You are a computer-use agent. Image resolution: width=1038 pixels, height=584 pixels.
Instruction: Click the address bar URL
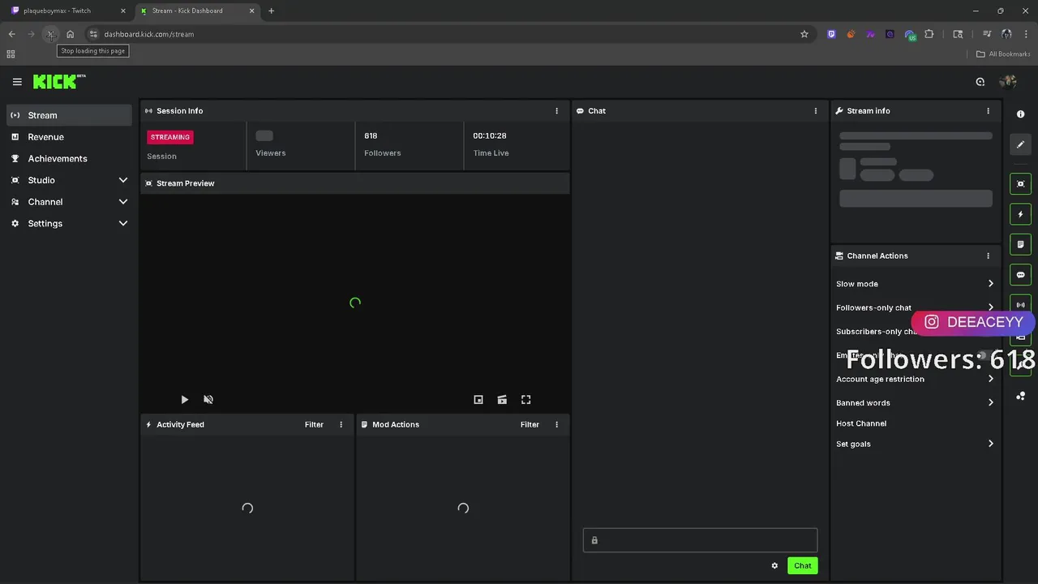[x=149, y=34]
